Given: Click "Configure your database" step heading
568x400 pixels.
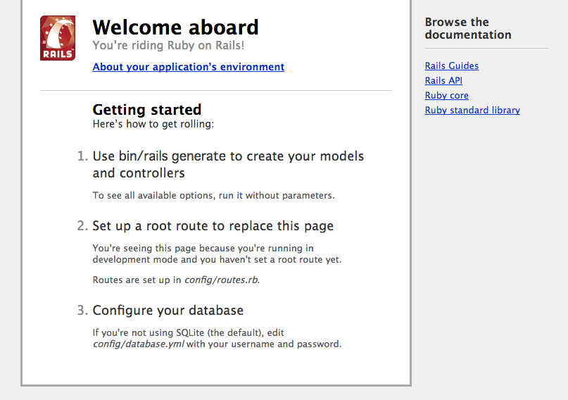Looking at the screenshot, I should 168,310.
